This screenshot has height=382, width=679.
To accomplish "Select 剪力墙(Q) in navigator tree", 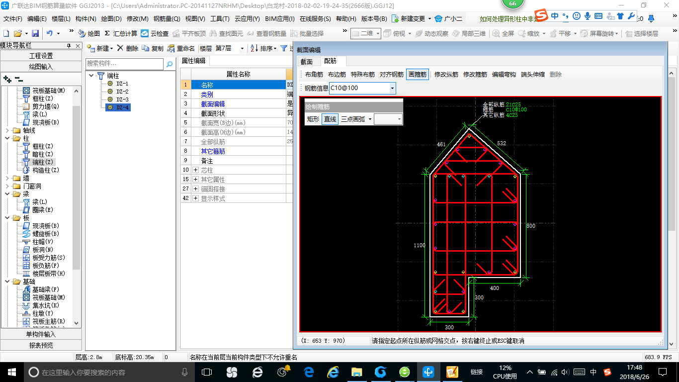I will [x=46, y=106].
